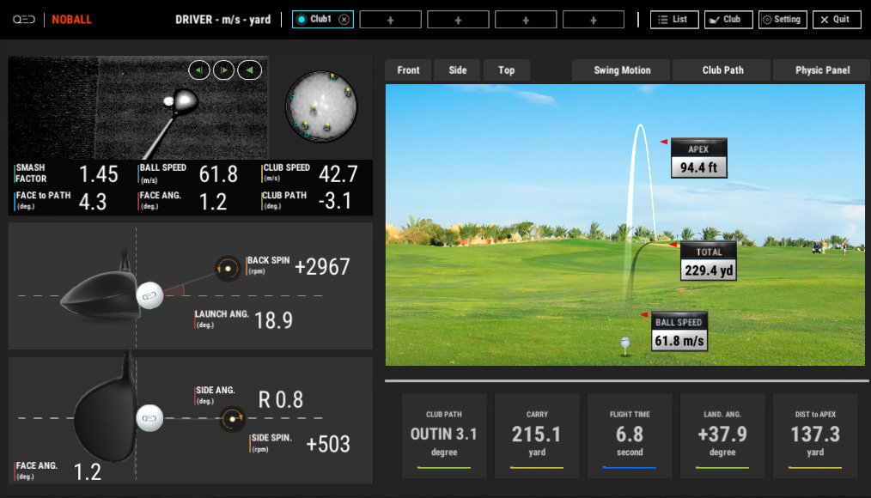Click the QED logo icon

coord(24,20)
